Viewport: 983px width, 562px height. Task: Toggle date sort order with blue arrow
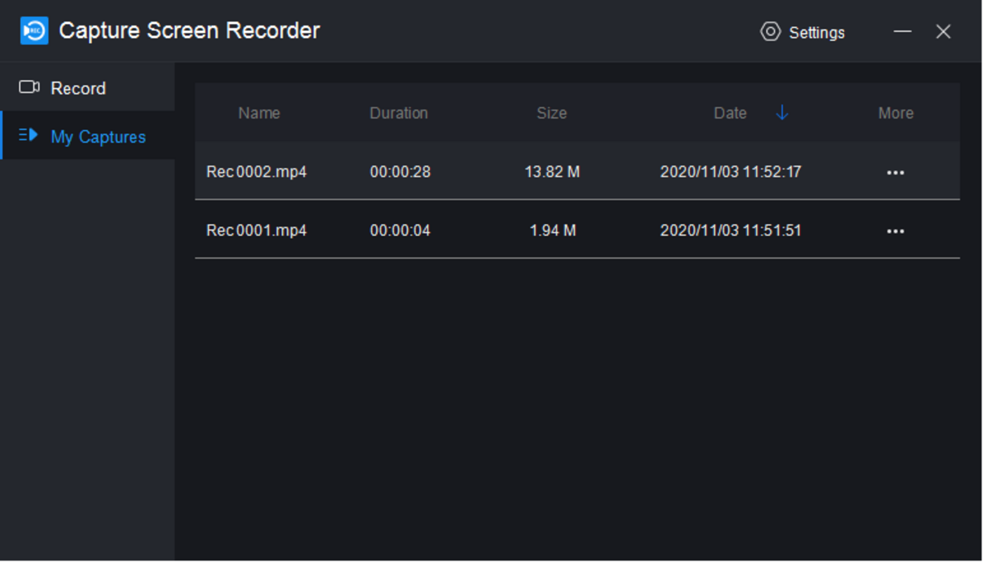click(782, 112)
